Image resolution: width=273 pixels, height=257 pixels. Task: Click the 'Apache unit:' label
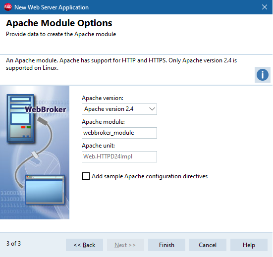tap(99, 146)
